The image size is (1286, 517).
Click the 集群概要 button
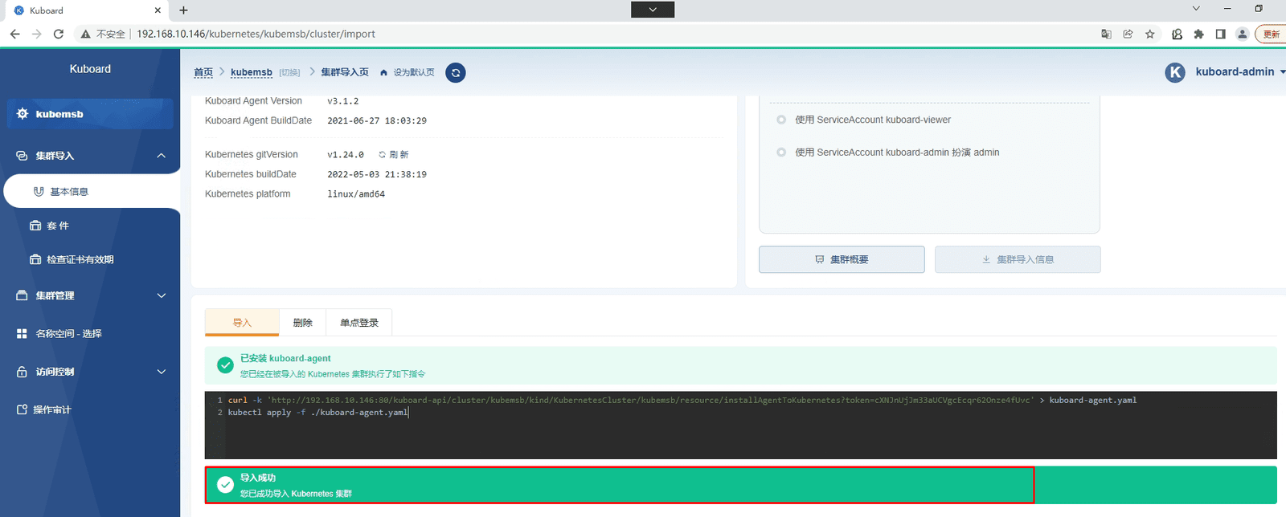click(x=842, y=259)
